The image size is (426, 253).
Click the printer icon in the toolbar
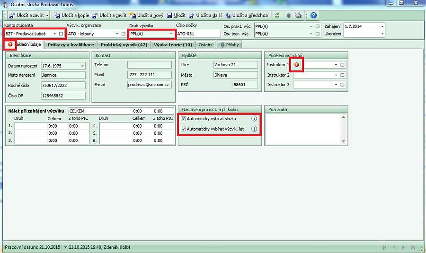click(x=298, y=15)
